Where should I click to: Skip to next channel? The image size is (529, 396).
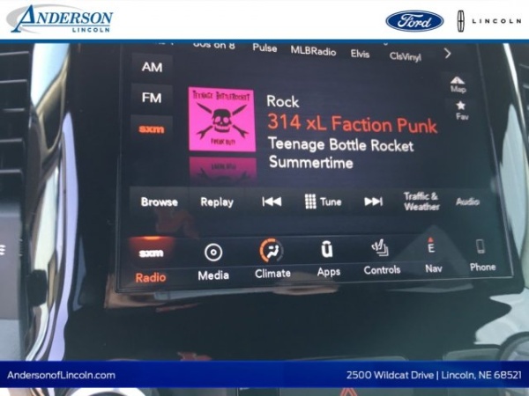[x=374, y=202]
